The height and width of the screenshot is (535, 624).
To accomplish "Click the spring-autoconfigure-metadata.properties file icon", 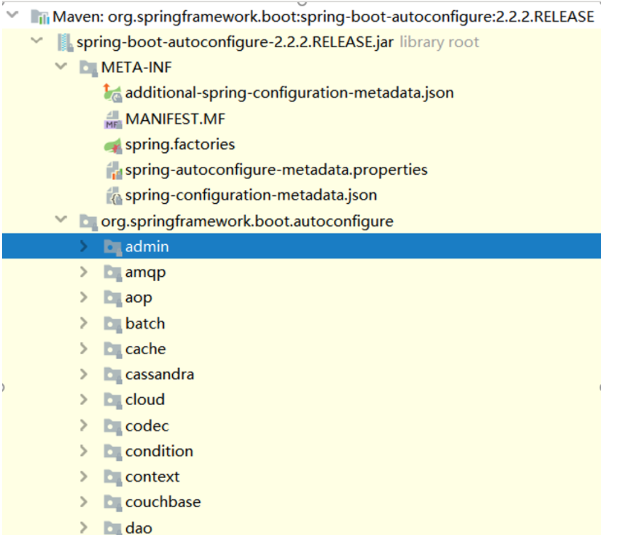I will (x=114, y=170).
